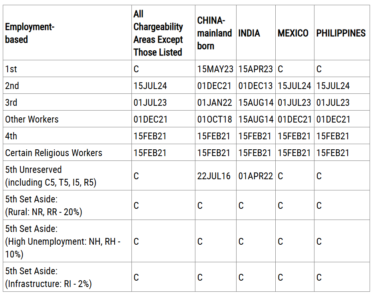
Task: Click the 01DEC13 date for India 2nd
Action: (255, 86)
